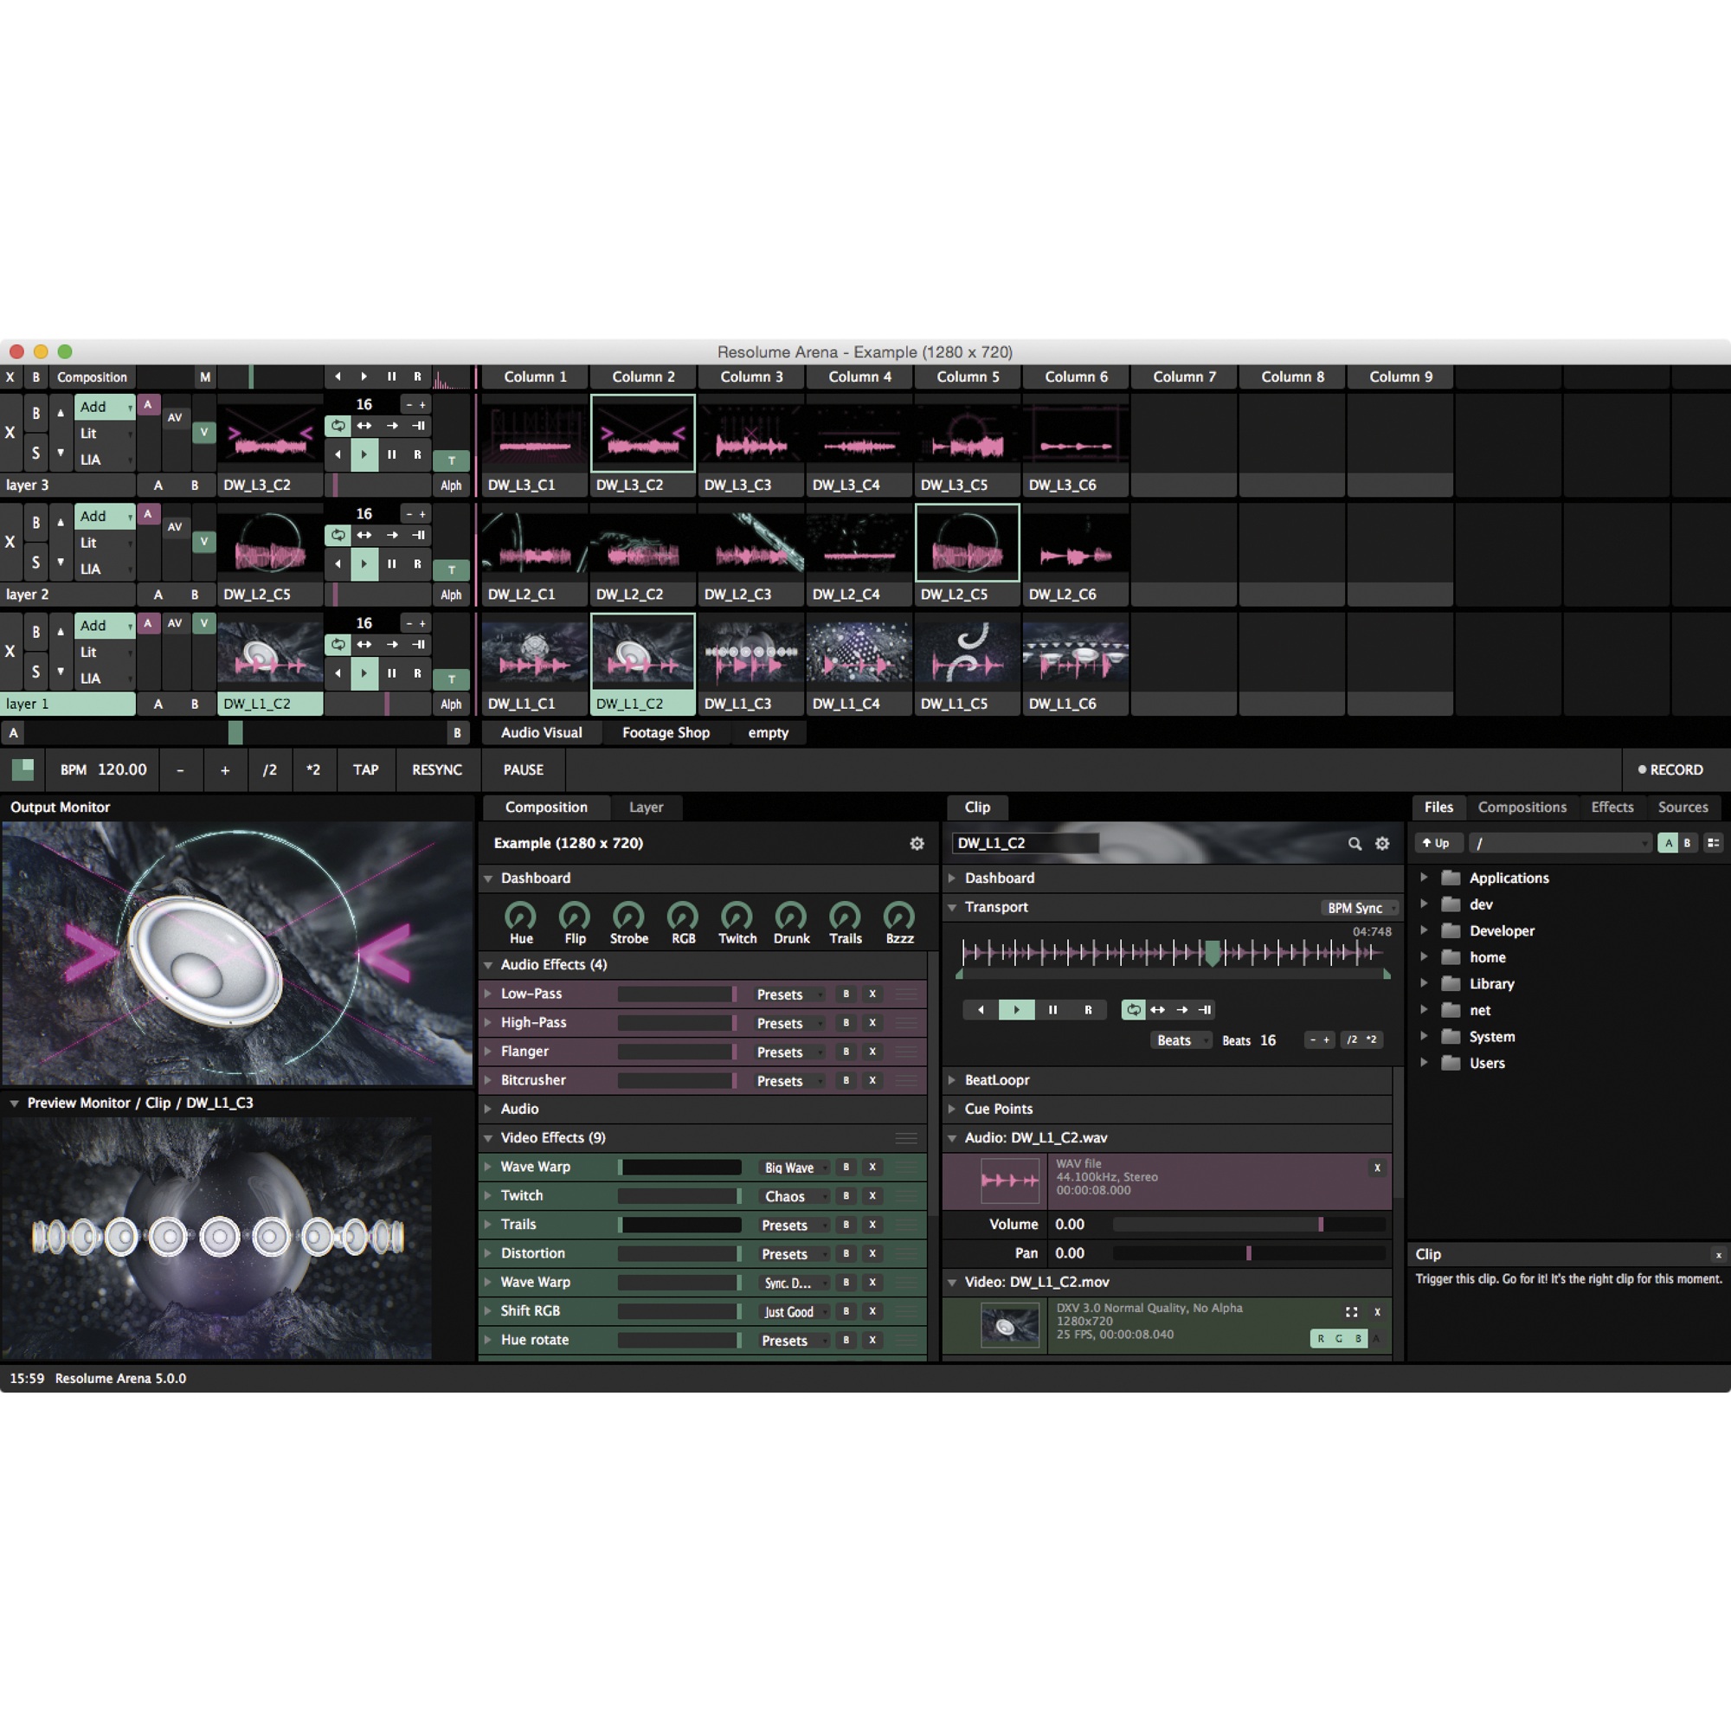Screen dimensions: 1731x1731
Task: Collapse the Audio Effects section
Action: 489,965
